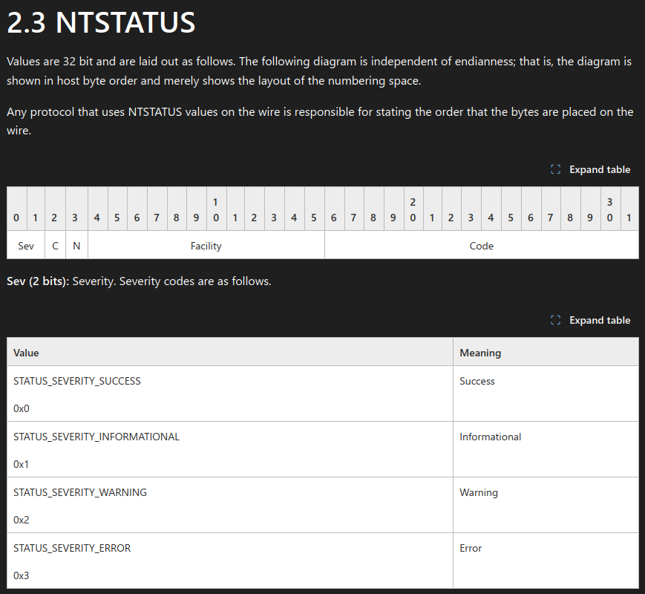The width and height of the screenshot is (645, 594).
Task: Select the 0x2 value
Action: (x=22, y=520)
